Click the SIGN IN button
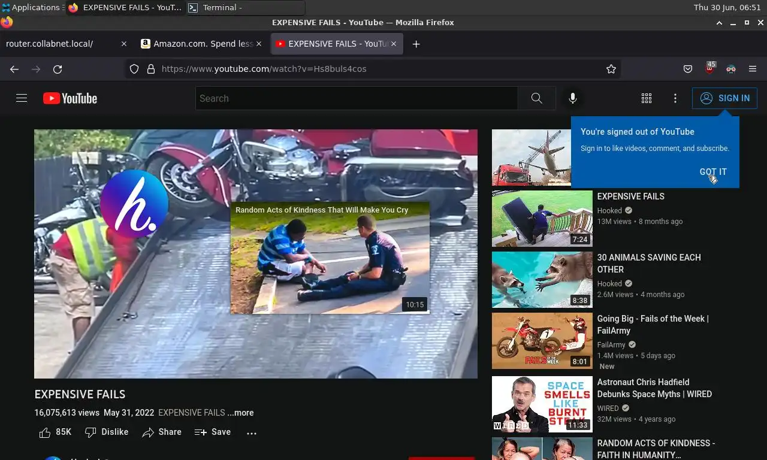This screenshot has height=460, width=767. [x=724, y=98]
